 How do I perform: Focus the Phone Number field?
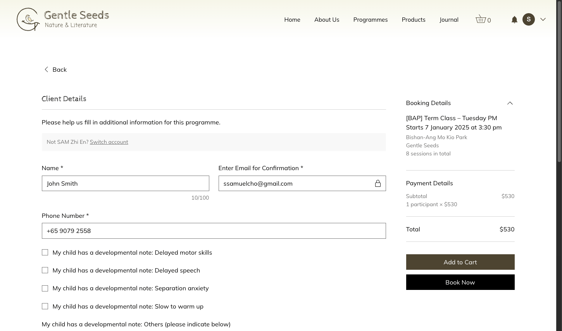click(214, 231)
